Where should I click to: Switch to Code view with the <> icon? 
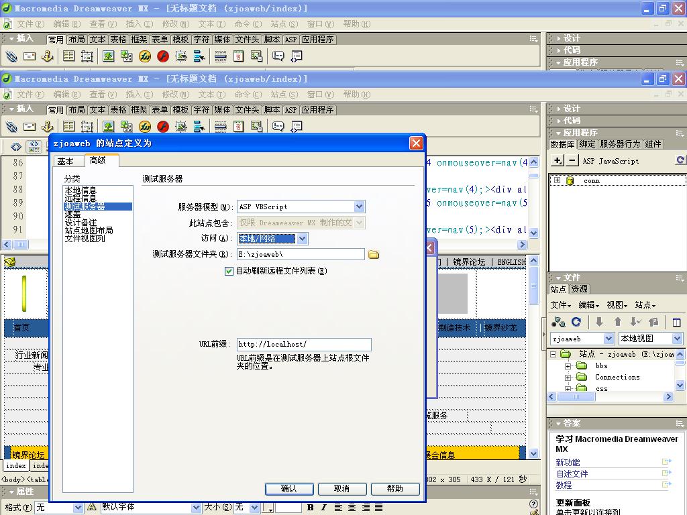coord(16,147)
